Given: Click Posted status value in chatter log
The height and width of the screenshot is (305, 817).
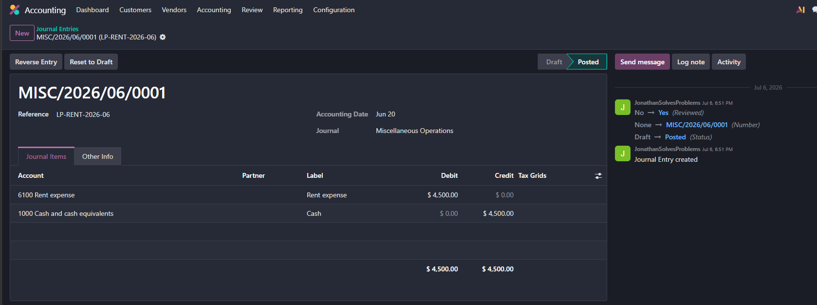Looking at the screenshot, I should (675, 137).
